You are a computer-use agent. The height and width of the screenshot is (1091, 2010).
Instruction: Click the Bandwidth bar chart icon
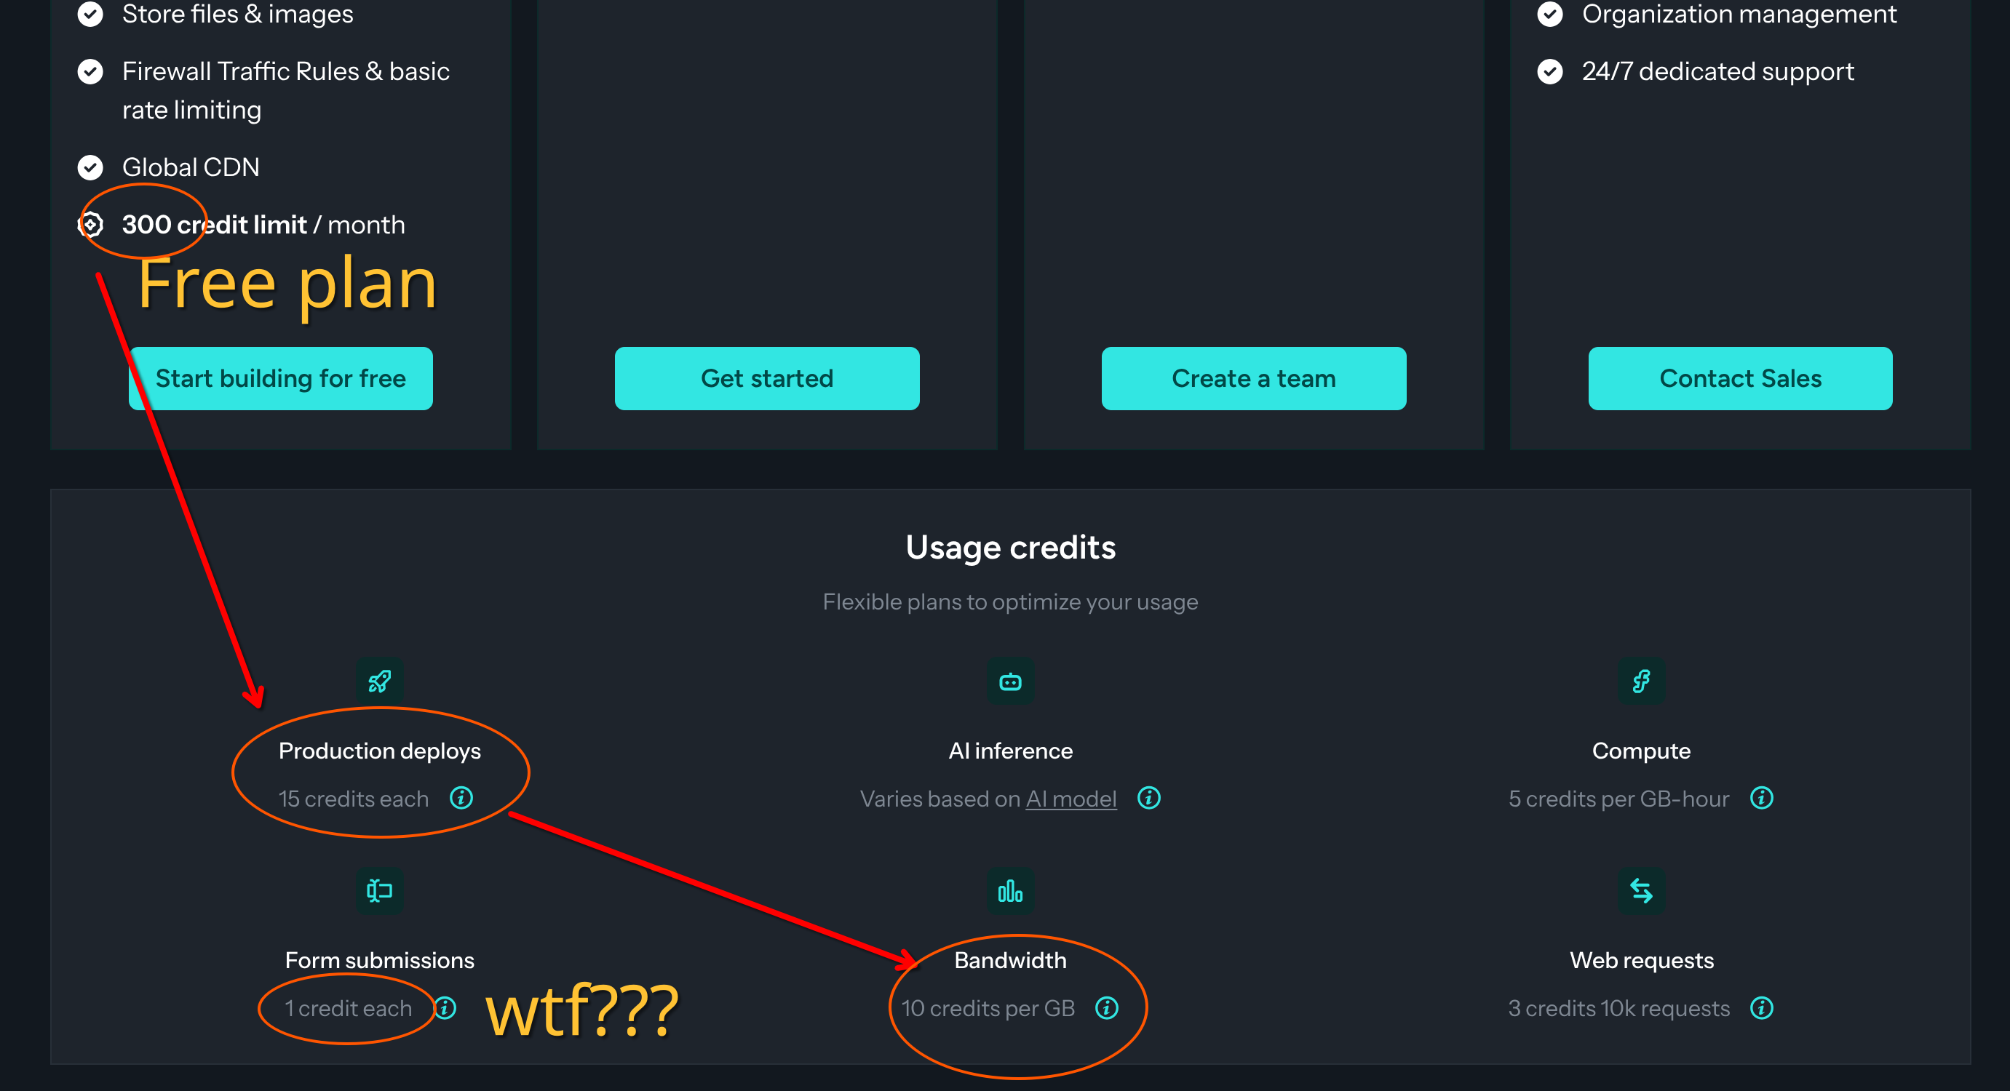(x=1009, y=890)
